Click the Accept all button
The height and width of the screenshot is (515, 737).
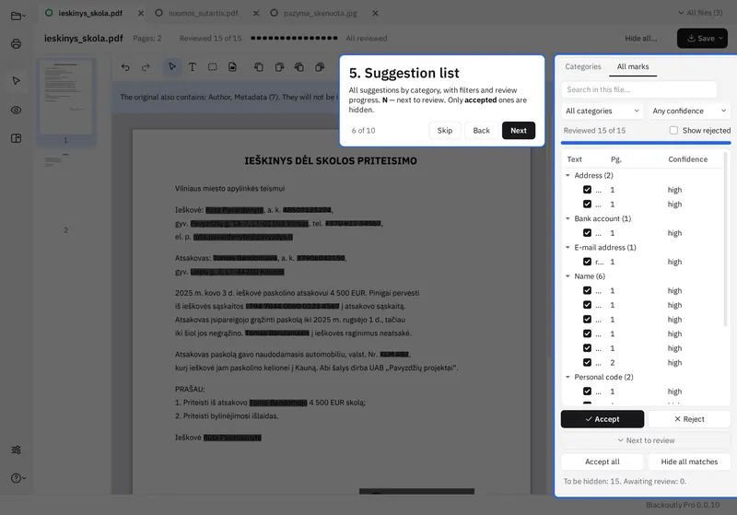[x=602, y=462]
